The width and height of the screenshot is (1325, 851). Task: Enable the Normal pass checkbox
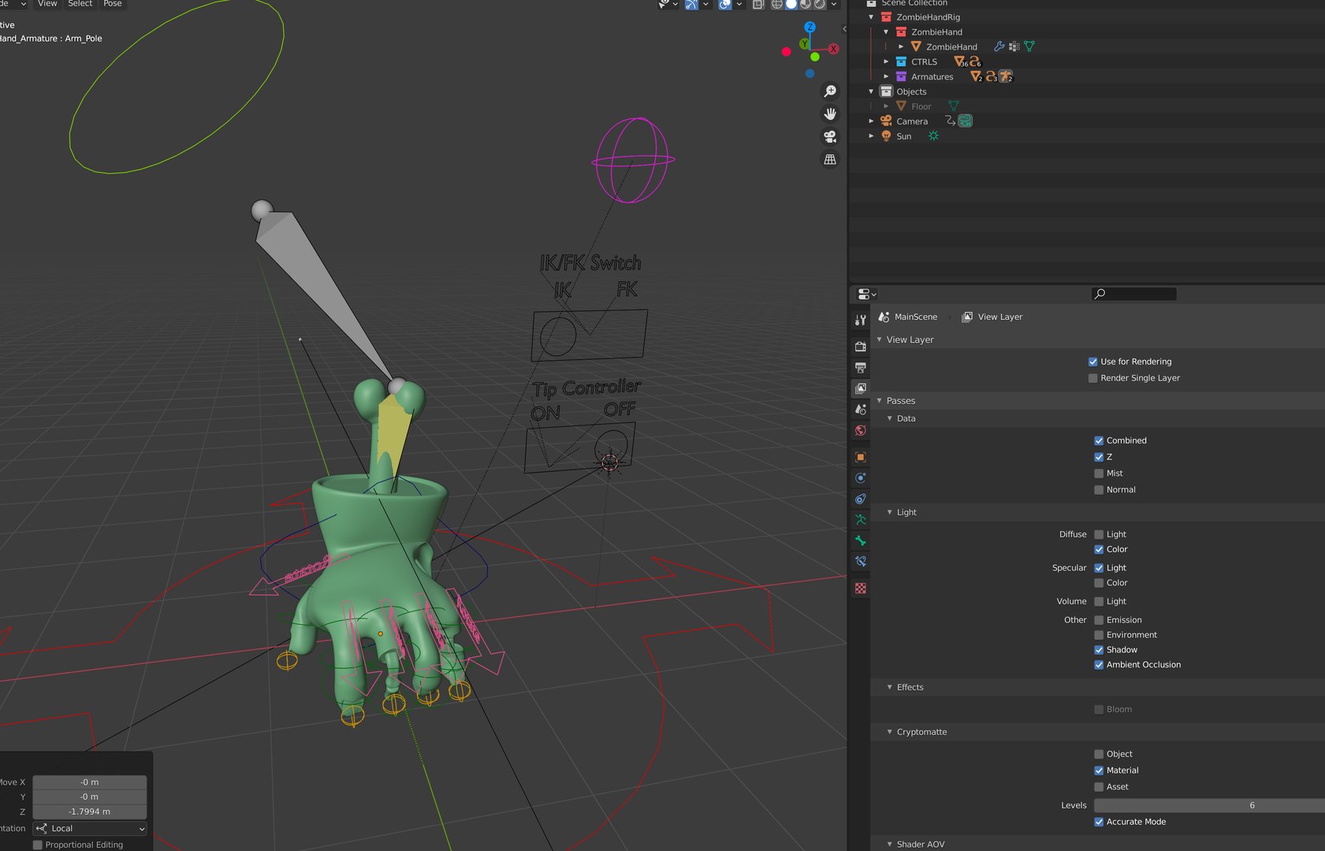(1099, 490)
